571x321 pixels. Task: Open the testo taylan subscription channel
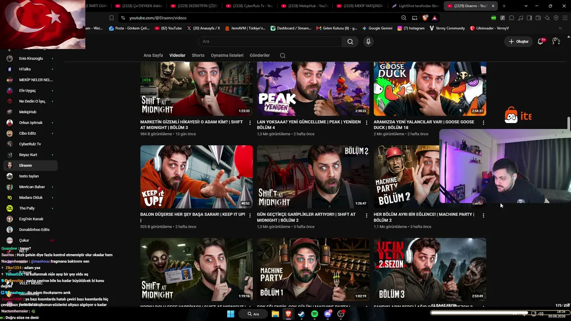(30, 176)
